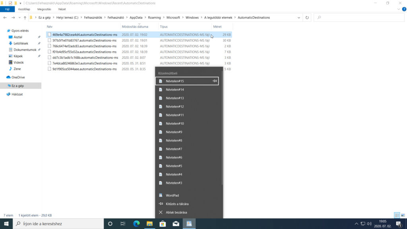Open Gyors elérés in navigation pane
Screen dimensions: 407x229
coord(20,31)
